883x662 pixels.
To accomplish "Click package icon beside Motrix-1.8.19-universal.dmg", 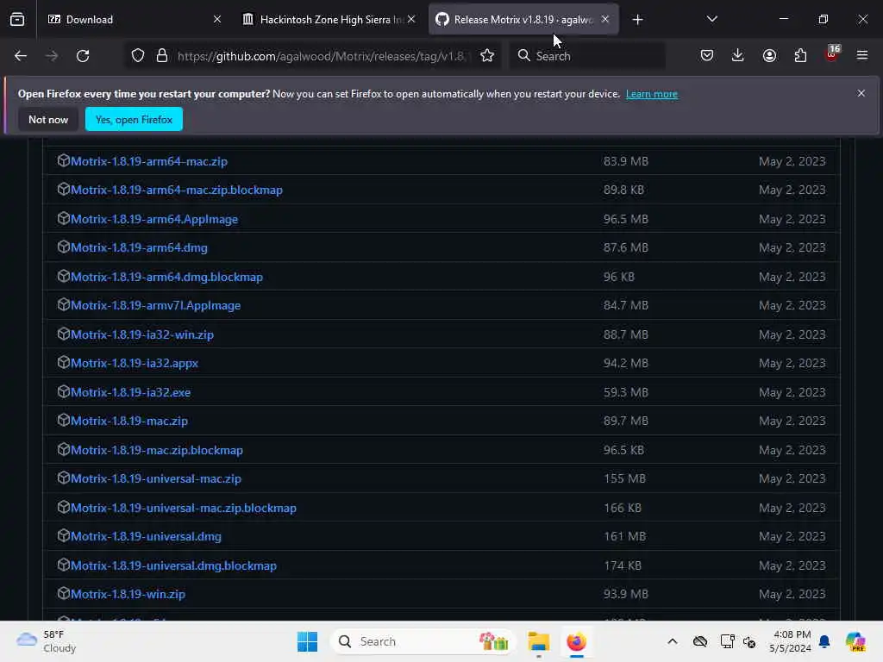I will tap(64, 535).
